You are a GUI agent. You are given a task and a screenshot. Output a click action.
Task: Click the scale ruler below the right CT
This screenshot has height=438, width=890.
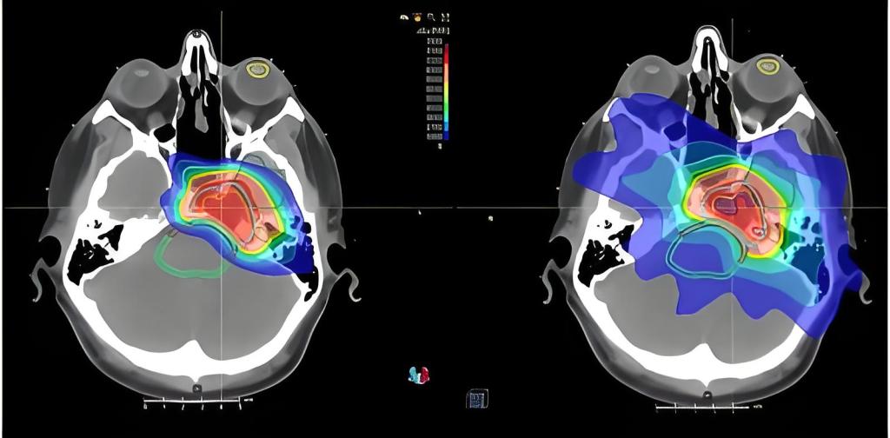tap(704, 406)
